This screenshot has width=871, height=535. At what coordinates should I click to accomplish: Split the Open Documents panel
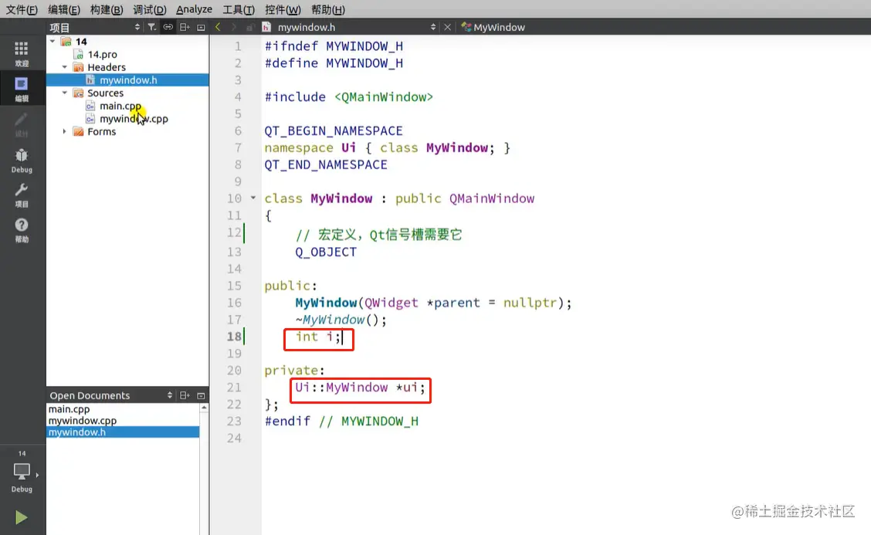click(x=185, y=395)
